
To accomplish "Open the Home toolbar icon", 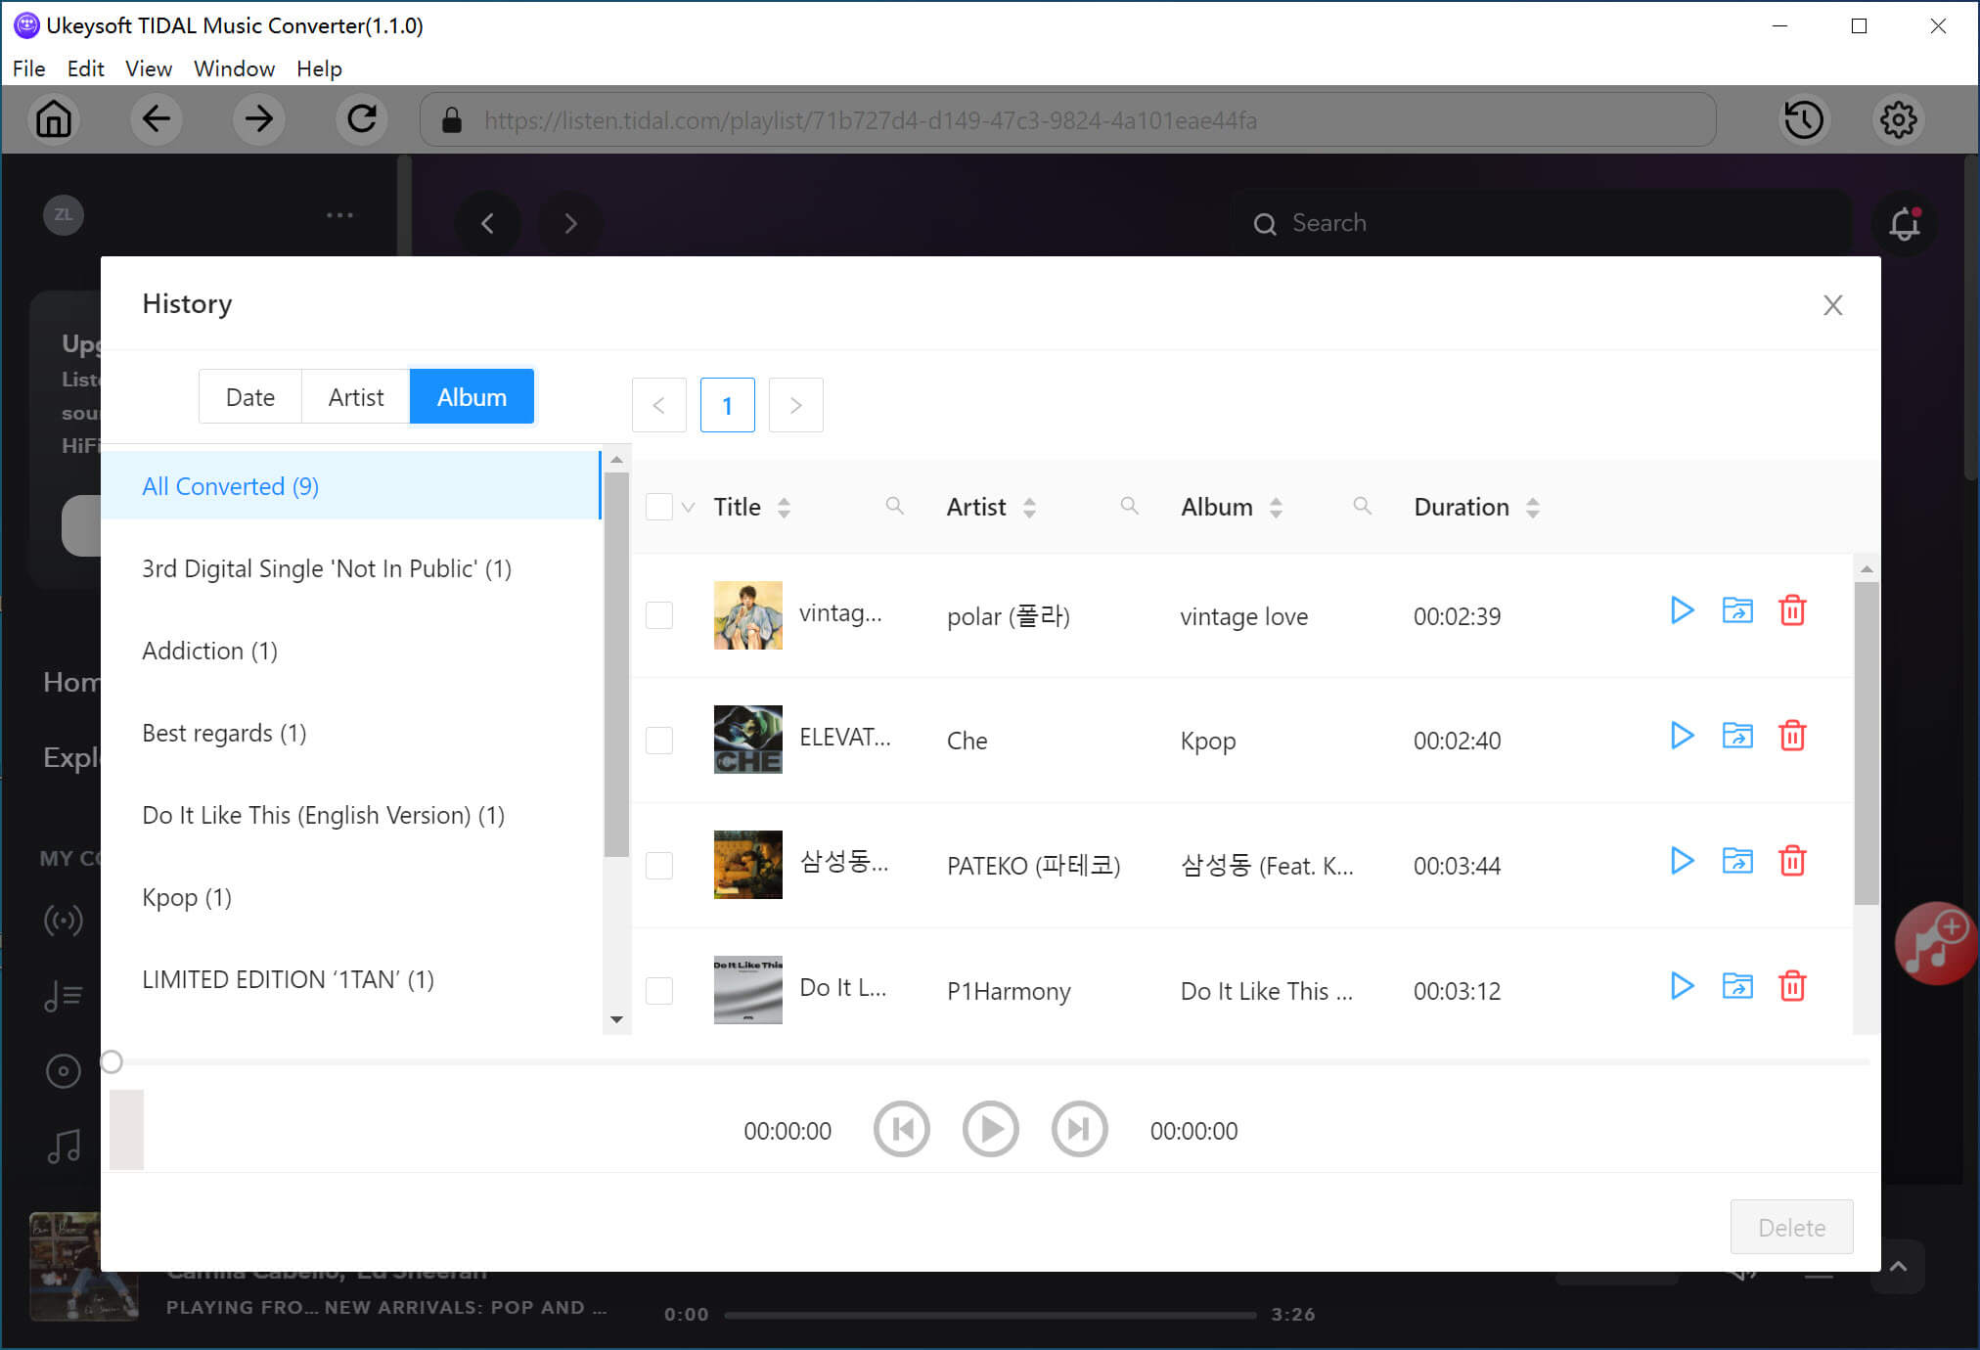I will tap(54, 119).
